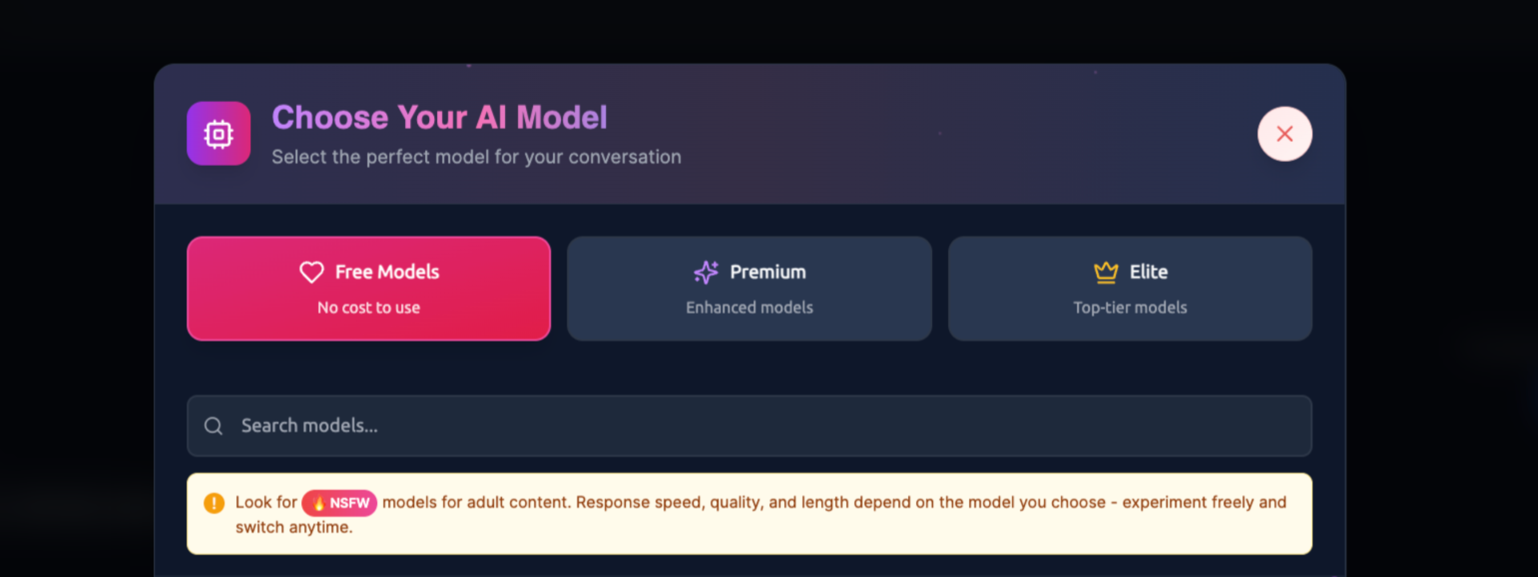Click the fire emoji in the NSFW badge

319,502
